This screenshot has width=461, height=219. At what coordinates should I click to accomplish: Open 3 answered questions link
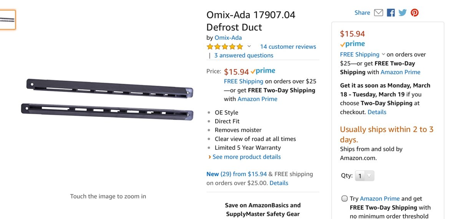244,55
